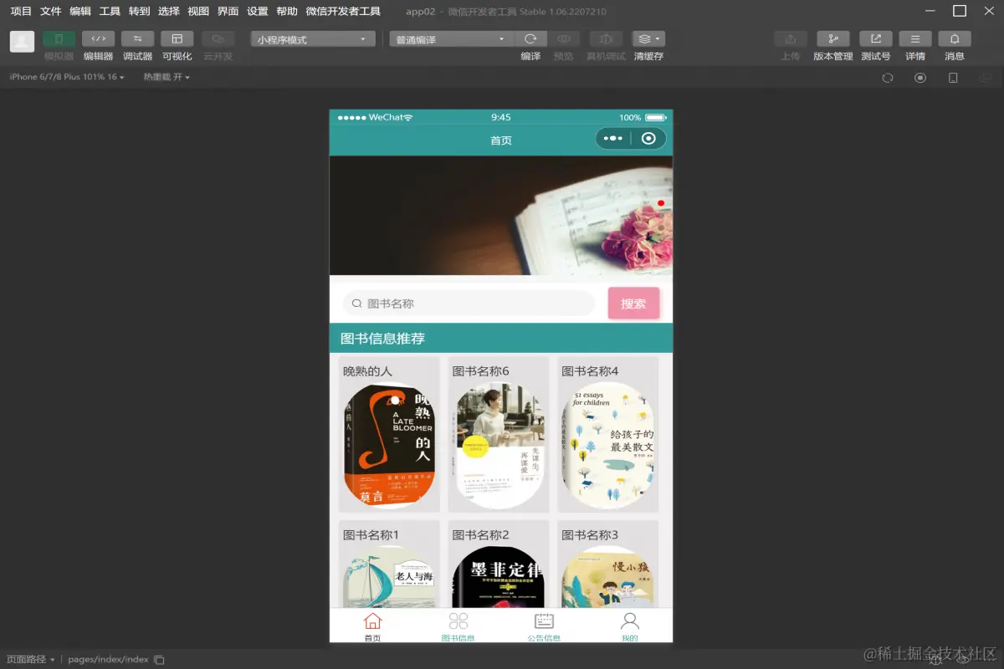Click the 真机调试 real device debug icon
The image size is (1004, 669).
(x=606, y=39)
